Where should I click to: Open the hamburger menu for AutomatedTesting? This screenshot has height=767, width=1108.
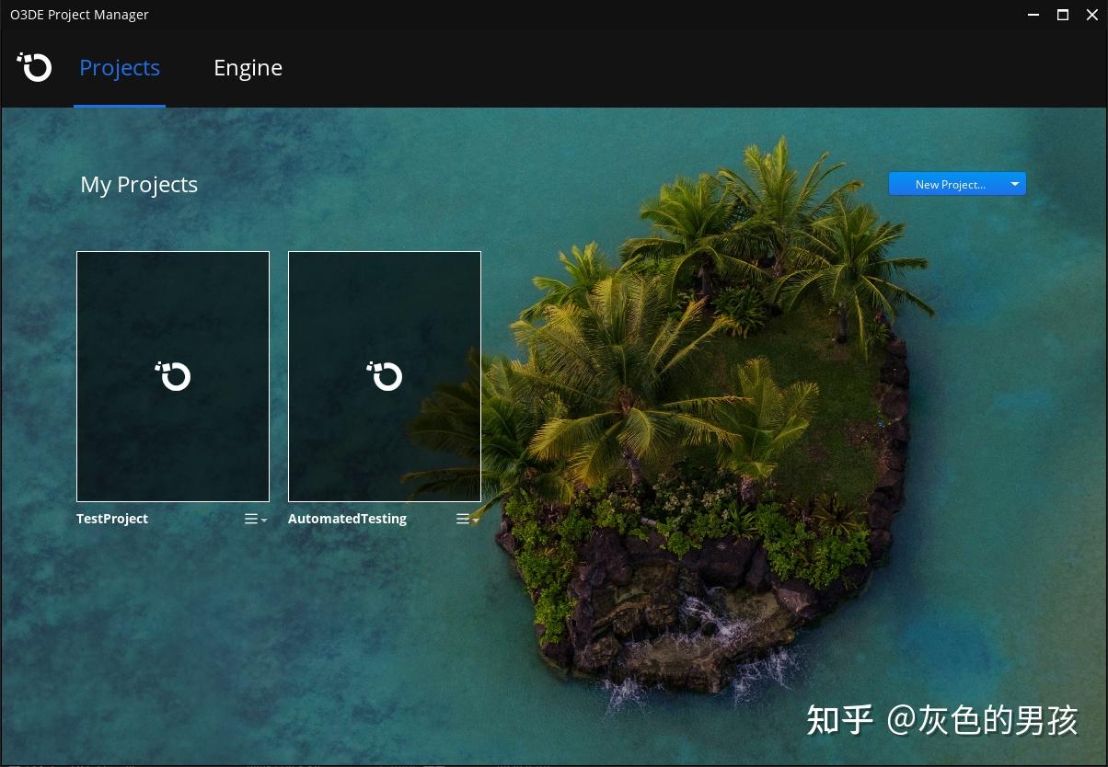463,519
